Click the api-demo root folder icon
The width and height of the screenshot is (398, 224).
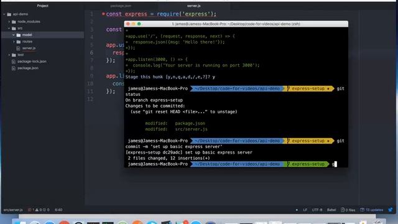(x=9, y=14)
